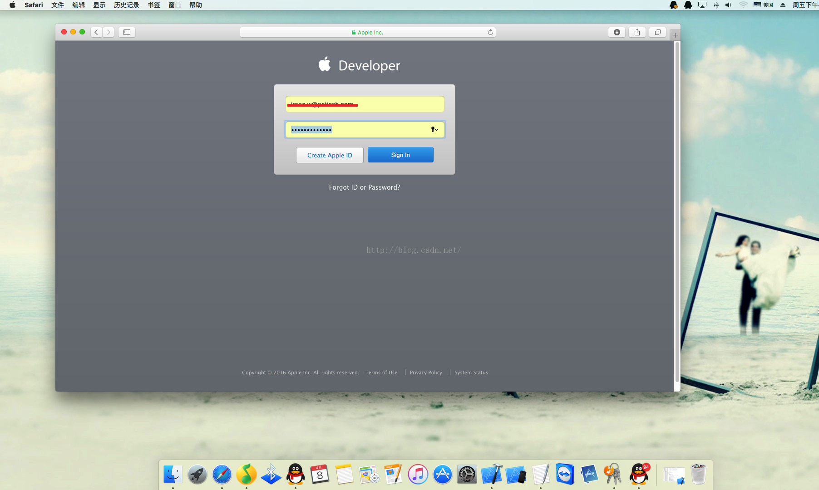Image resolution: width=819 pixels, height=490 pixels.
Task: Open the Terms of Use link
Action: (381, 372)
